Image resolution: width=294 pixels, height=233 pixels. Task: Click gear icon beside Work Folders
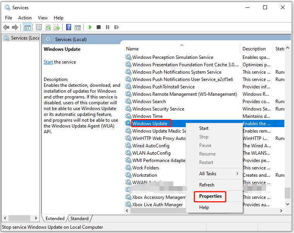click(x=128, y=167)
